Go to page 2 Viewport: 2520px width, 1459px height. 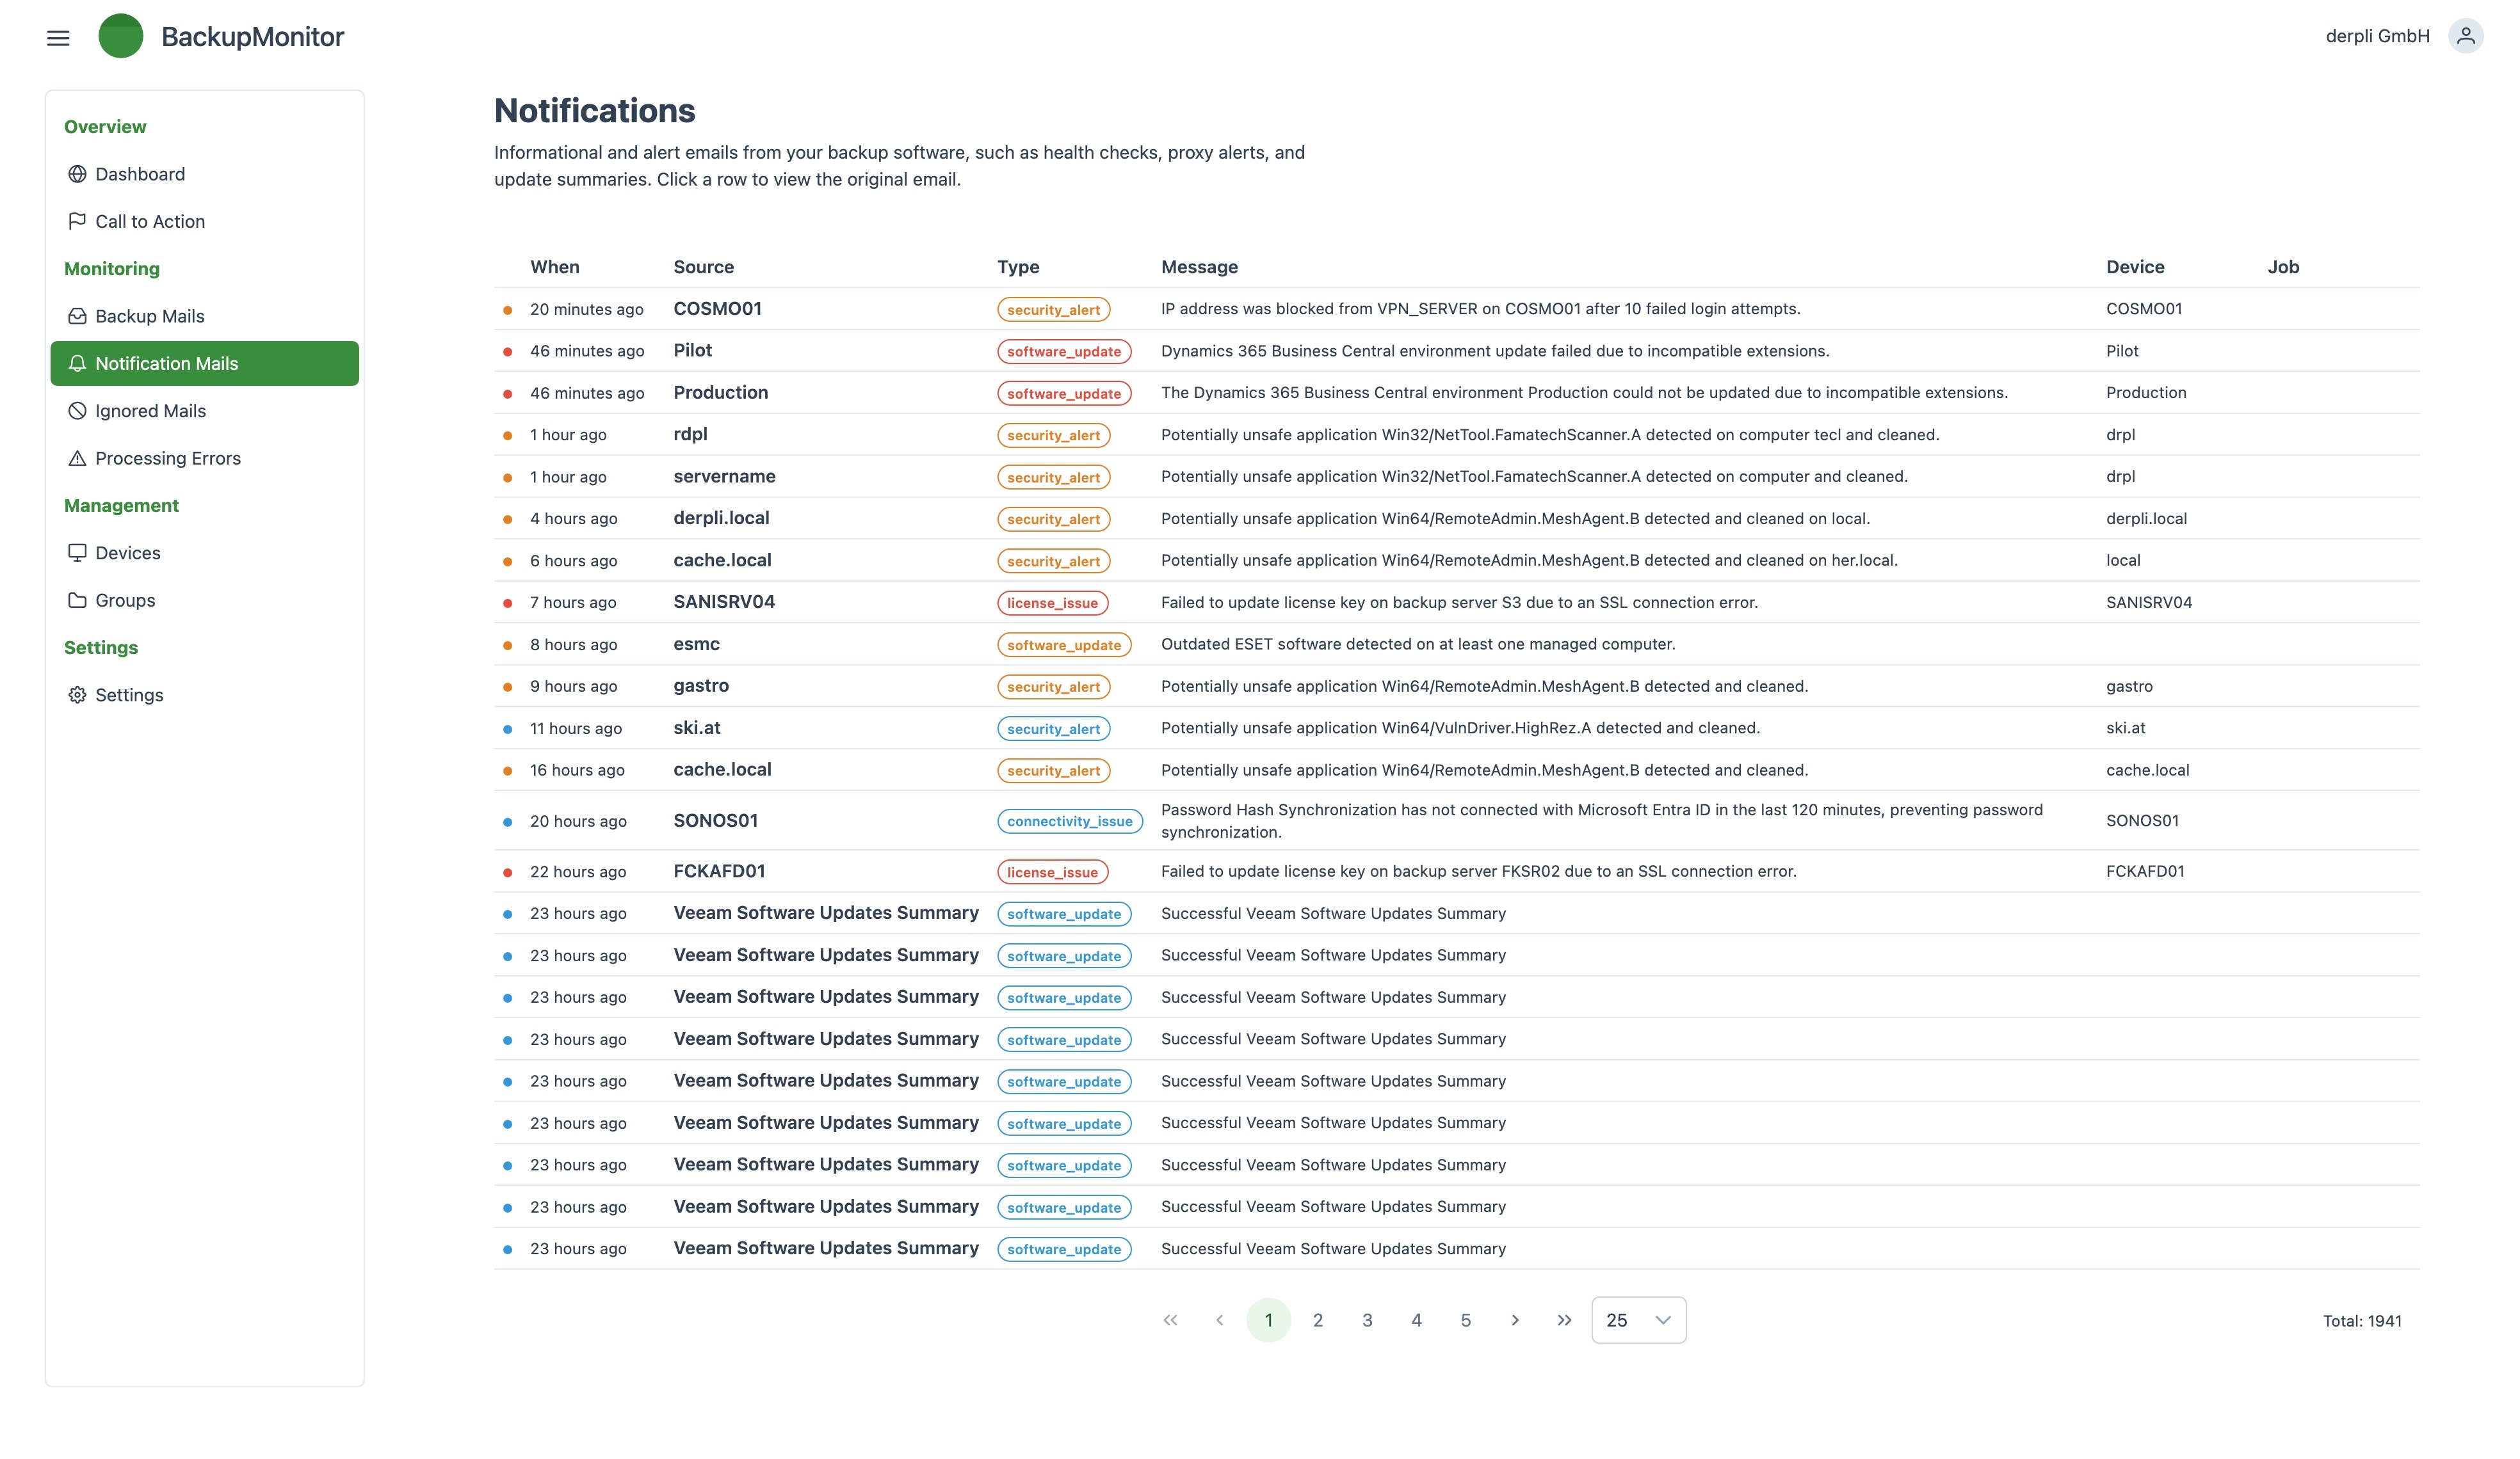coord(1318,1320)
